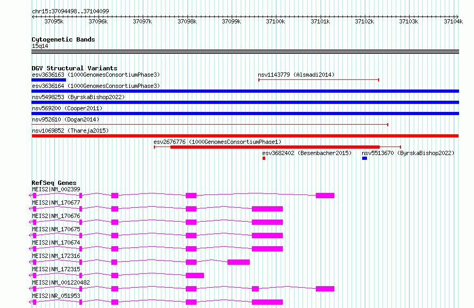Viewport: 474px width, 308px height.
Task: Click the left arrowhead of the coordinate ruler
Action: (33, 17)
